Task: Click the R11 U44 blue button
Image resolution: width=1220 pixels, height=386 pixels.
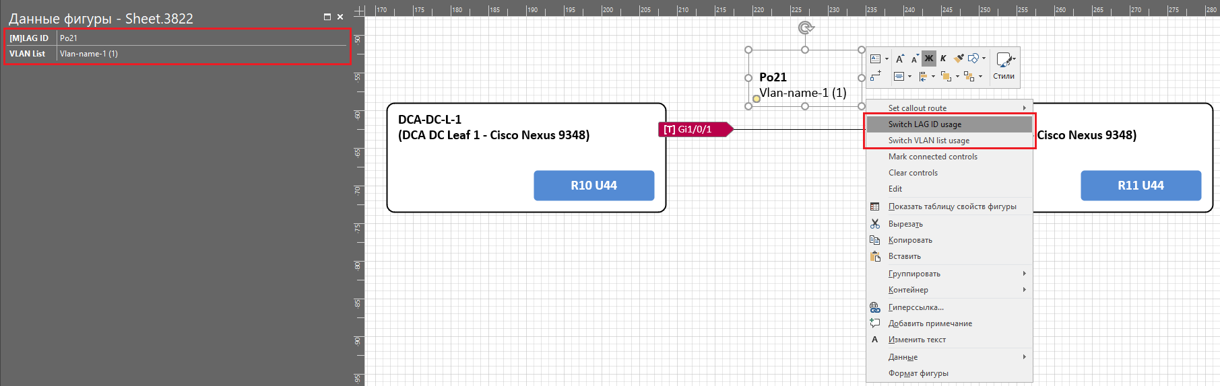Action: (1141, 186)
